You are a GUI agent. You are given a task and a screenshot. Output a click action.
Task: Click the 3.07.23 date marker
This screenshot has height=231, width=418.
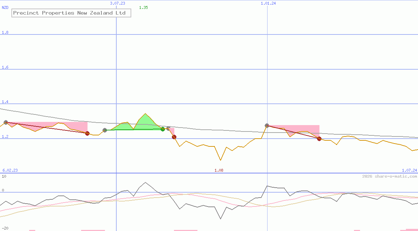(x=117, y=3)
